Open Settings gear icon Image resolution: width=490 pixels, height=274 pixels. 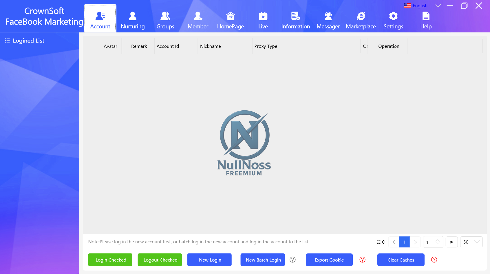(x=393, y=16)
